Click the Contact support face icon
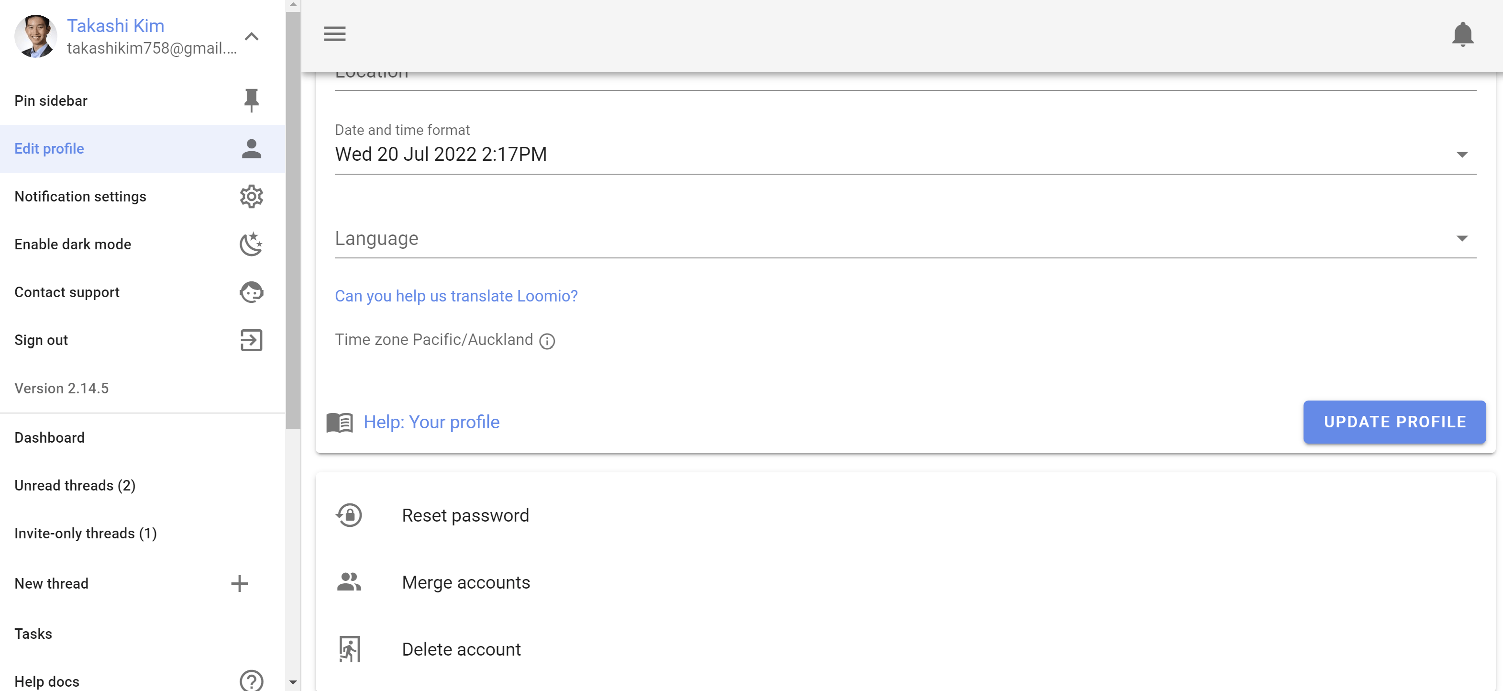 pyautogui.click(x=251, y=292)
